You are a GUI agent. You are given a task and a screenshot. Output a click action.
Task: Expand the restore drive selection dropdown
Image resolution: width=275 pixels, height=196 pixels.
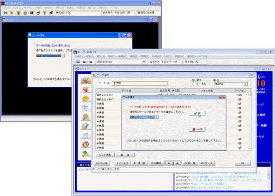(157, 117)
